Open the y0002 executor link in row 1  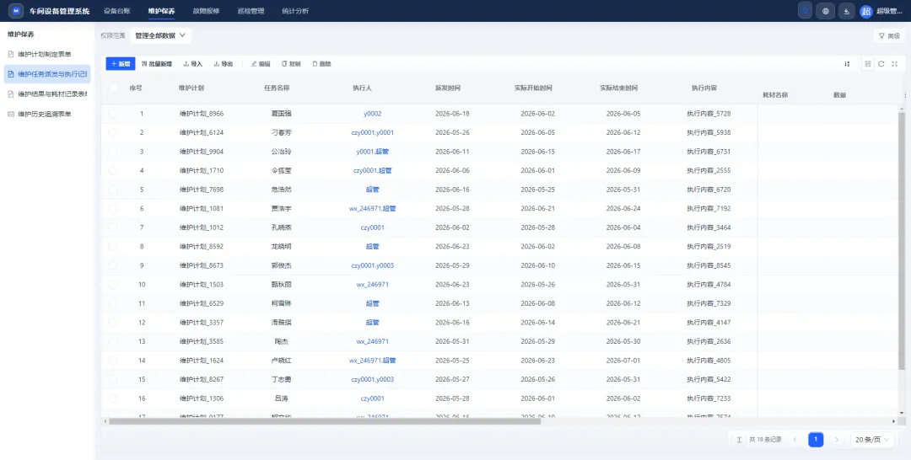pos(373,114)
